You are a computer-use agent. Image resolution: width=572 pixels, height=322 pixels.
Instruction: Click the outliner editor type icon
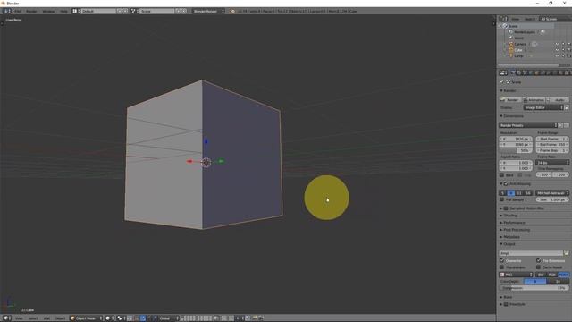pyautogui.click(x=503, y=19)
